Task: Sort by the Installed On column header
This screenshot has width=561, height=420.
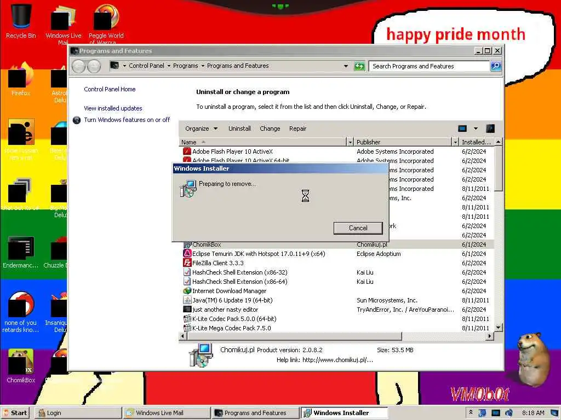Action: click(476, 142)
